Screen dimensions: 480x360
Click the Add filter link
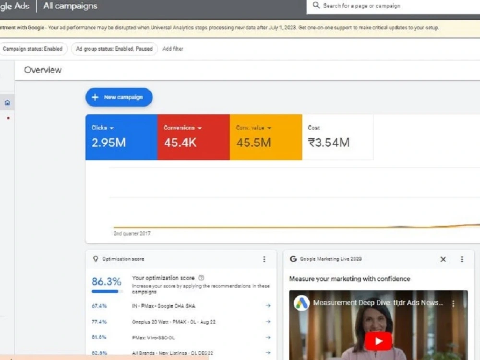click(173, 49)
